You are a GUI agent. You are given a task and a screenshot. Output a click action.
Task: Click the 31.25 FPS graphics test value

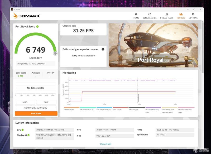pos(83,31)
